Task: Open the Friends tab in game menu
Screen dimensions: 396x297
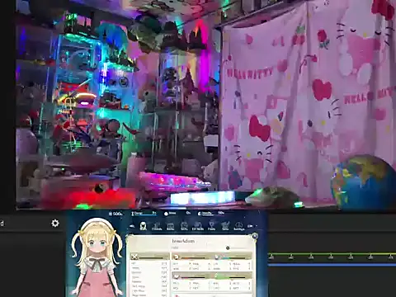Action: click(x=157, y=227)
